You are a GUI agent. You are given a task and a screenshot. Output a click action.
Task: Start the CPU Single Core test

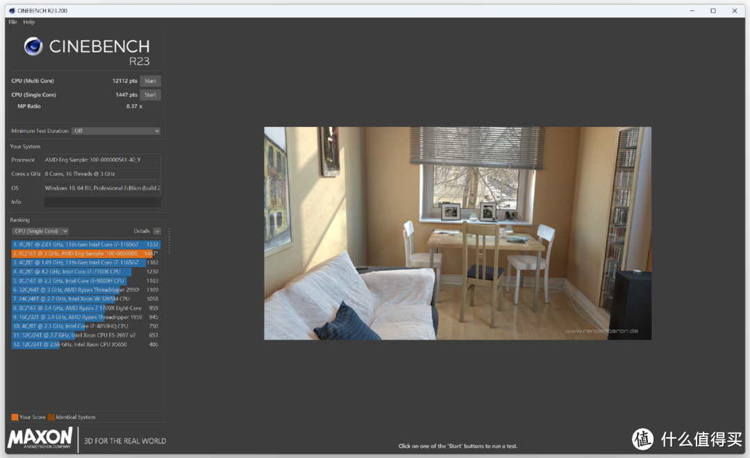coord(150,94)
